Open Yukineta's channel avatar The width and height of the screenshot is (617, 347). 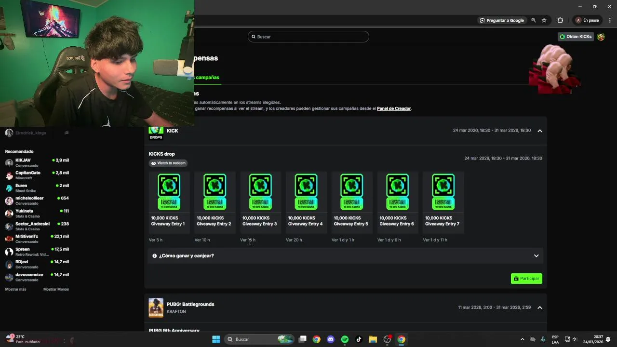coord(9,214)
